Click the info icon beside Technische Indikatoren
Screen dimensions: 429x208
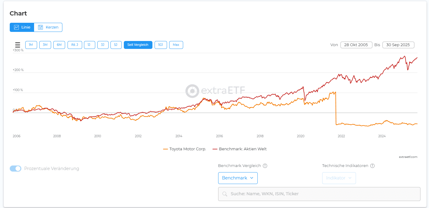pyautogui.click(x=372, y=166)
